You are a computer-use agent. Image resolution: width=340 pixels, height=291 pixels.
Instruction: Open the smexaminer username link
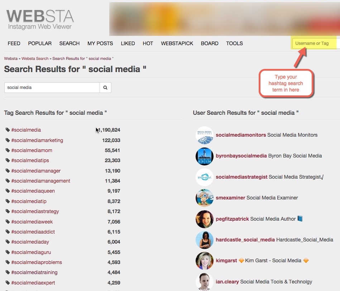[230, 198]
